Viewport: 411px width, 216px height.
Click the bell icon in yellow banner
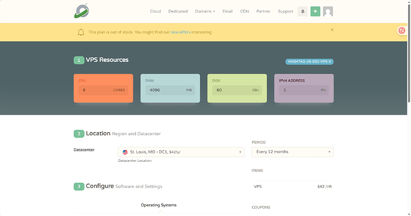click(x=81, y=32)
